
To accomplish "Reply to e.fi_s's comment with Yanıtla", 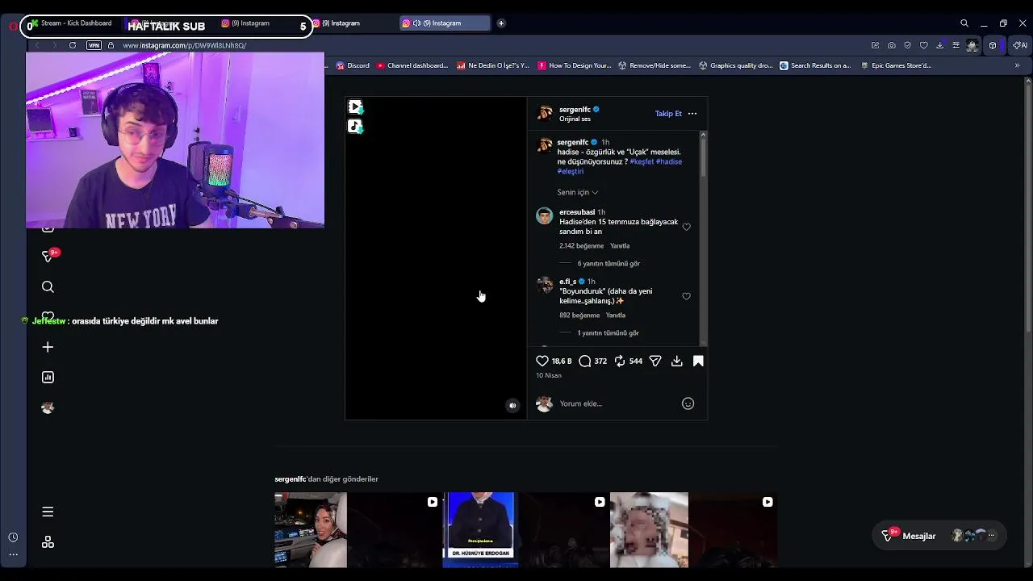I will (616, 316).
